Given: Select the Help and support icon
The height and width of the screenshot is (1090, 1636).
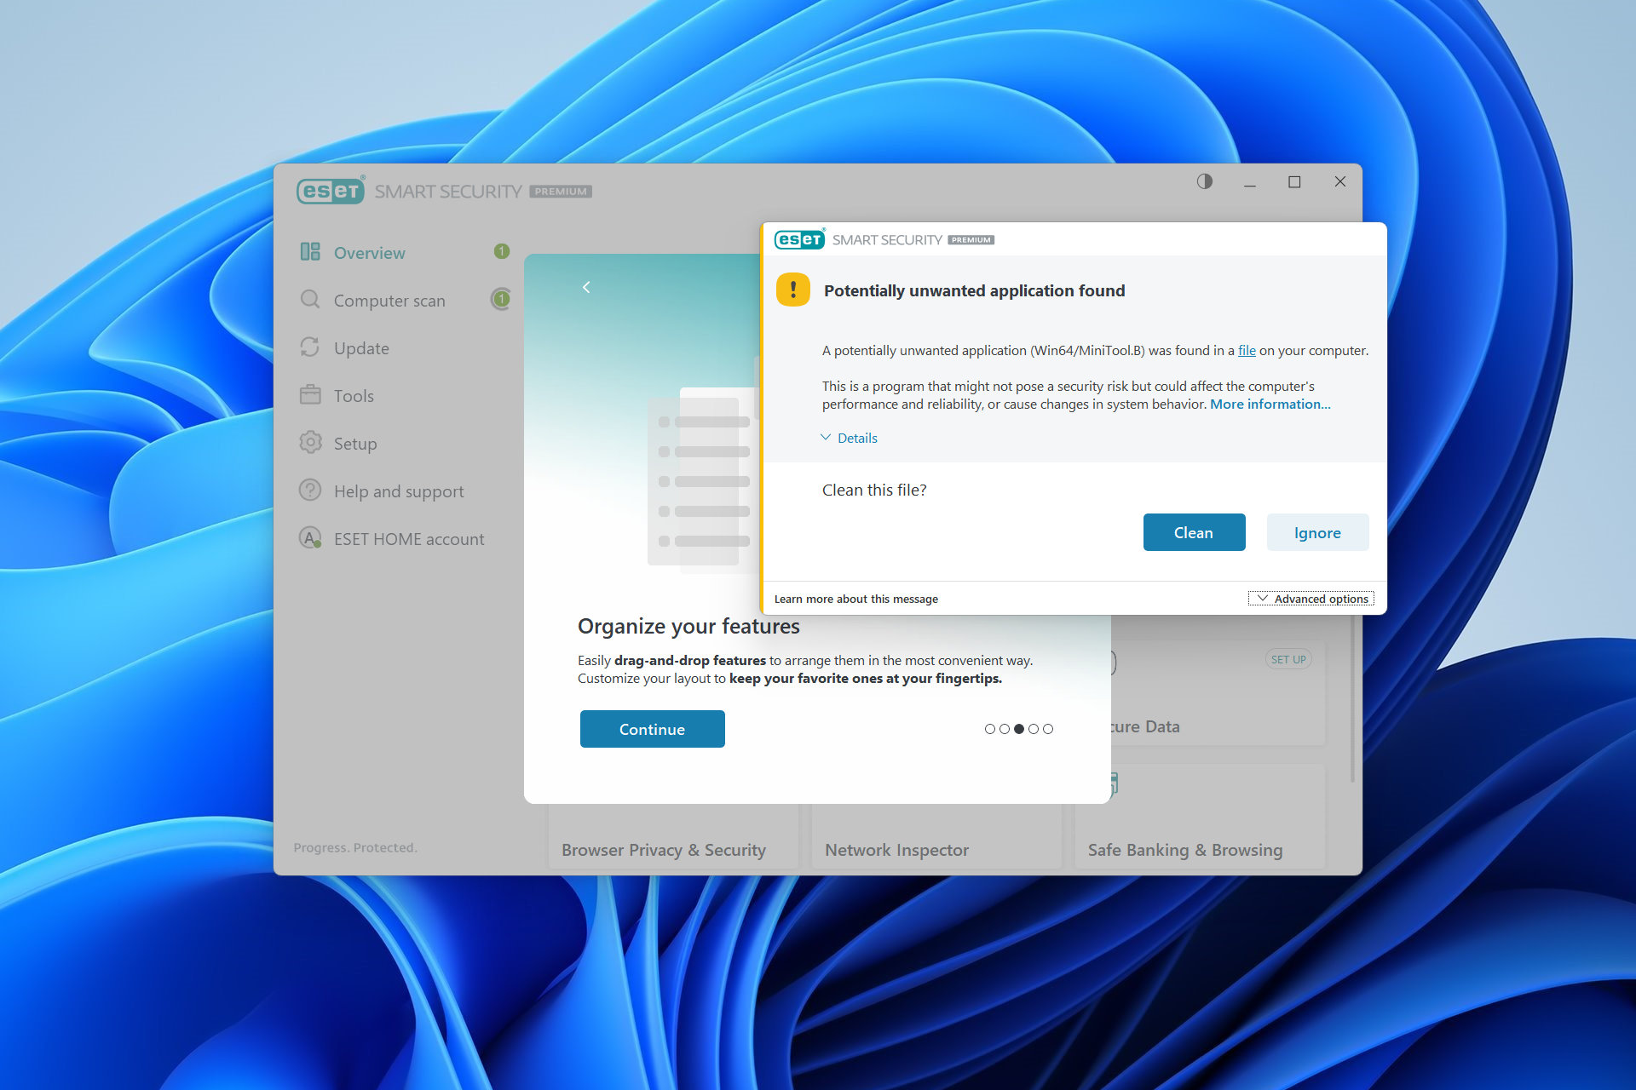Looking at the screenshot, I should pos(312,490).
